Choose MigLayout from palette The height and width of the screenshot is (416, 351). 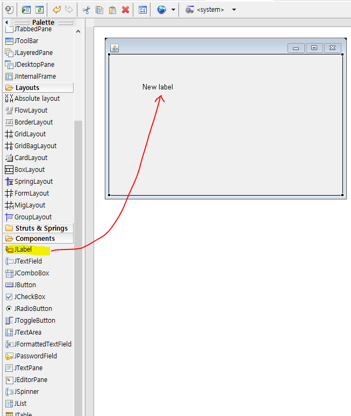(x=25, y=205)
